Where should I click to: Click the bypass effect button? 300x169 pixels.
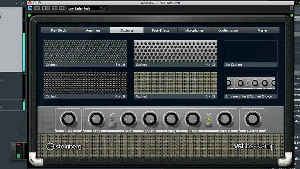(37, 8)
